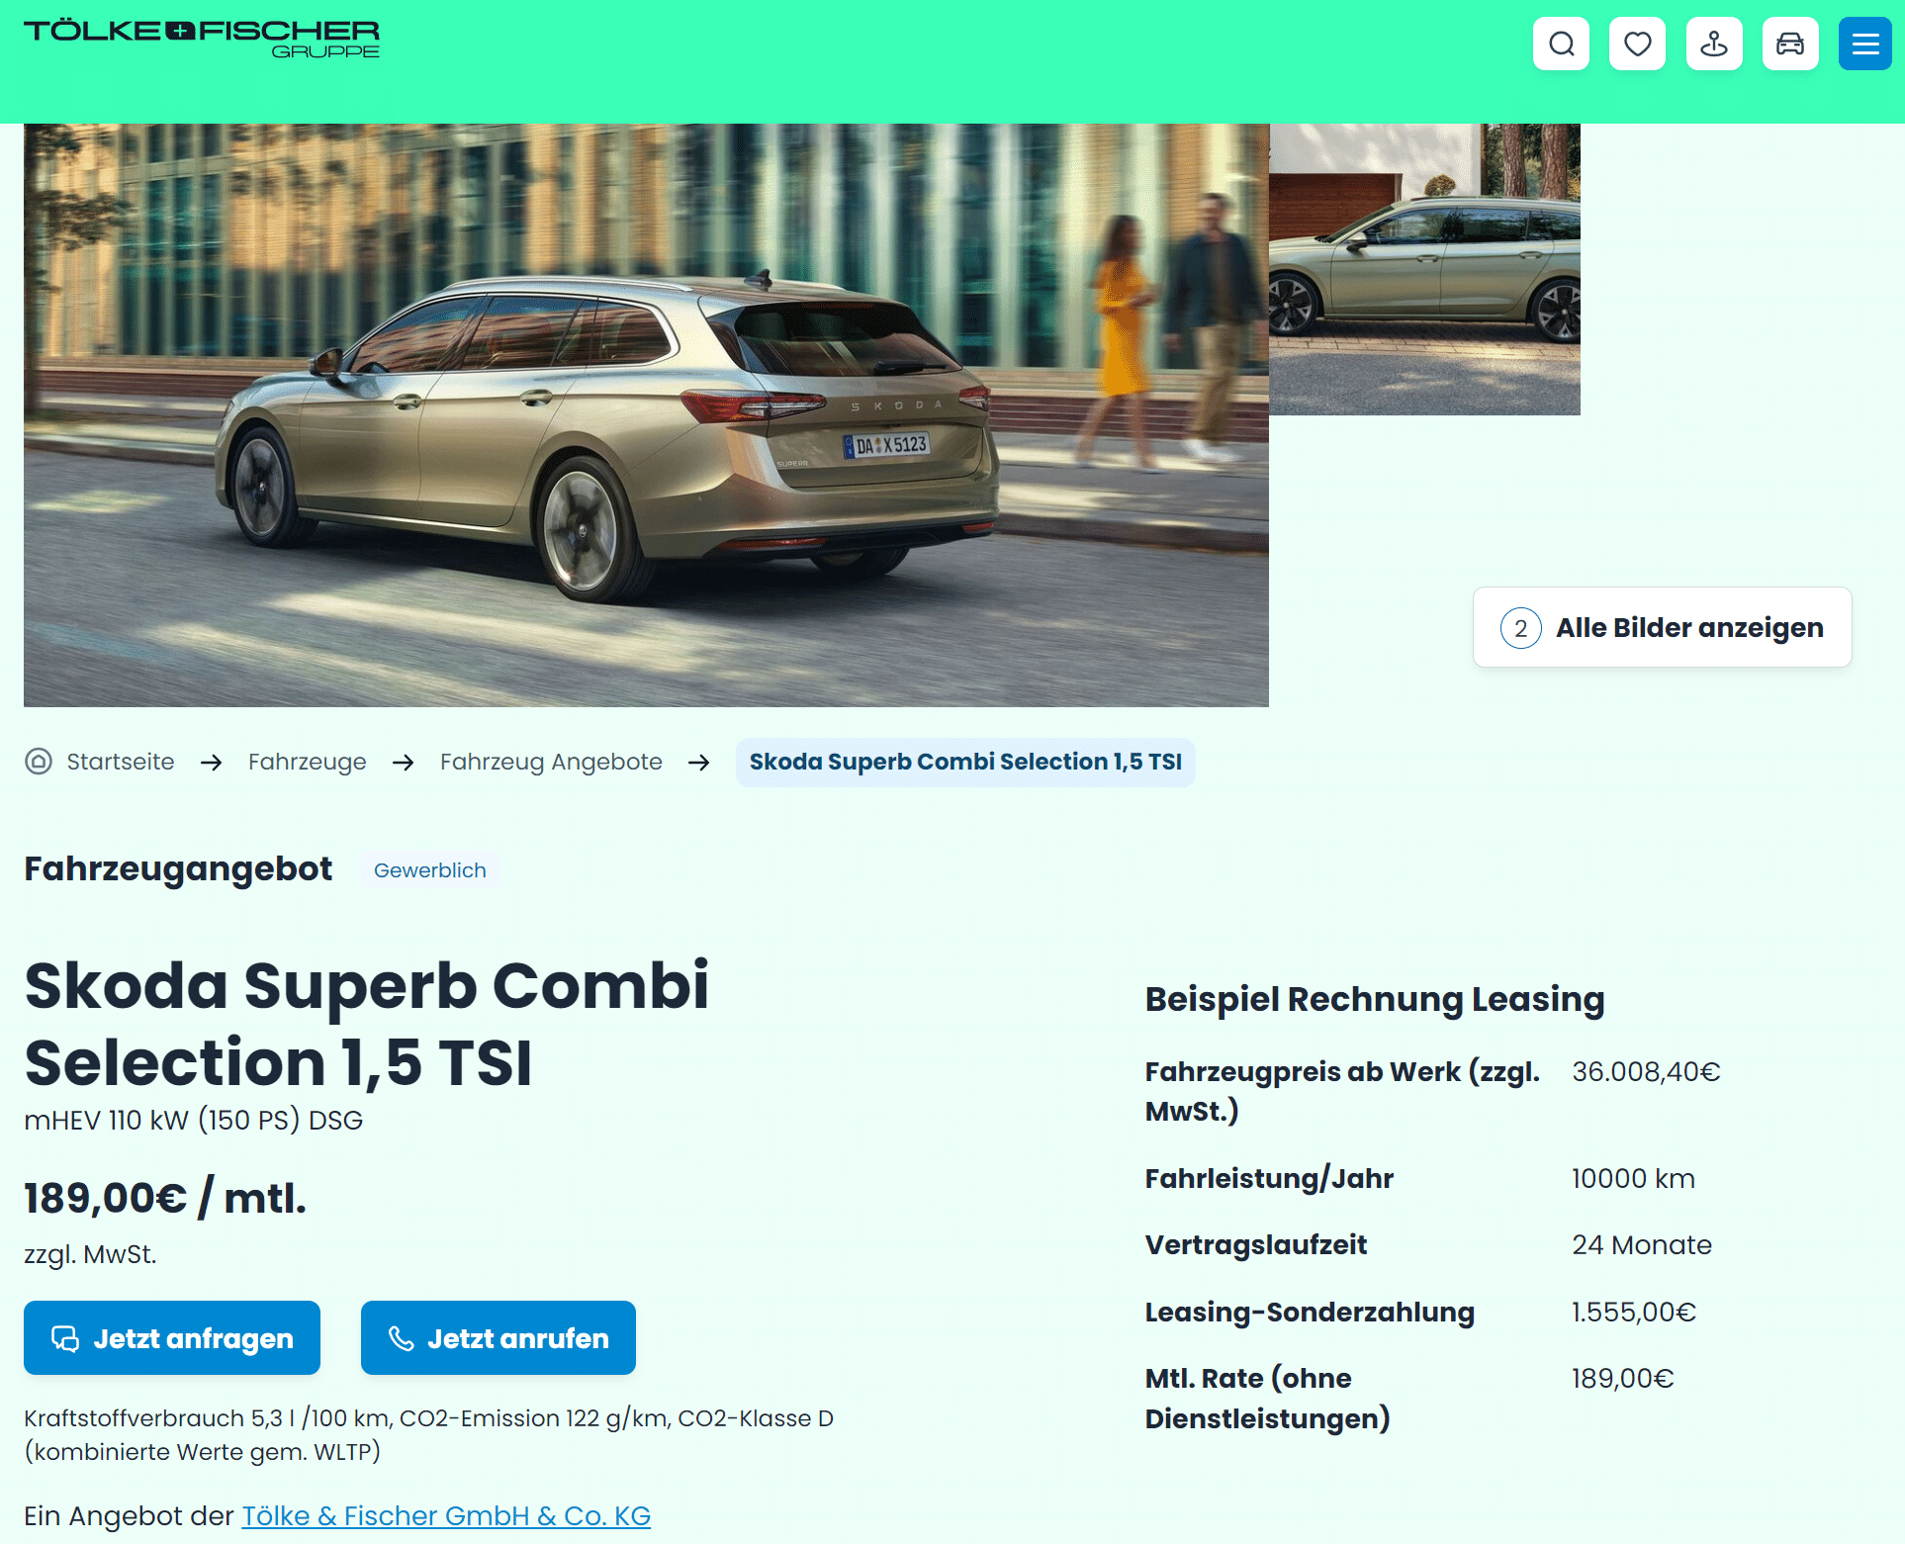The image size is (1905, 1544).
Task: Open the hamburger menu
Action: [x=1865, y=45]
